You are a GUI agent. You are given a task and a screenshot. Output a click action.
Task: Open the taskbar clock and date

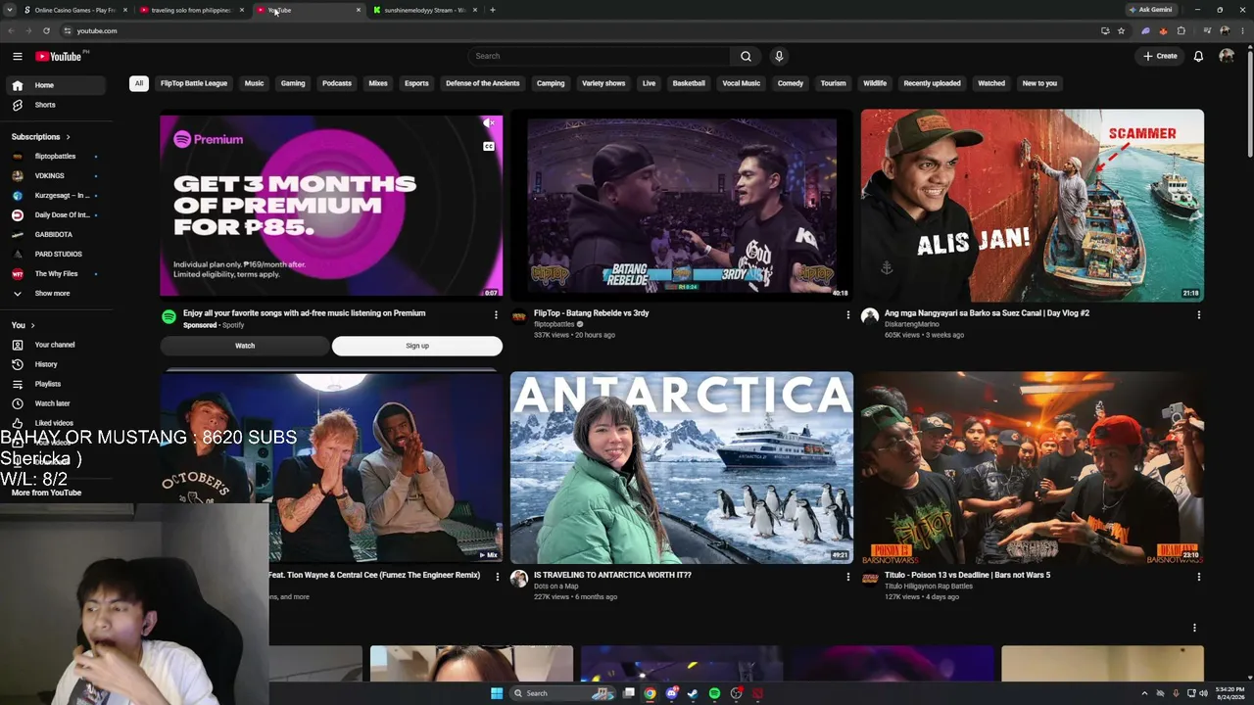[x=1230, y=693]
